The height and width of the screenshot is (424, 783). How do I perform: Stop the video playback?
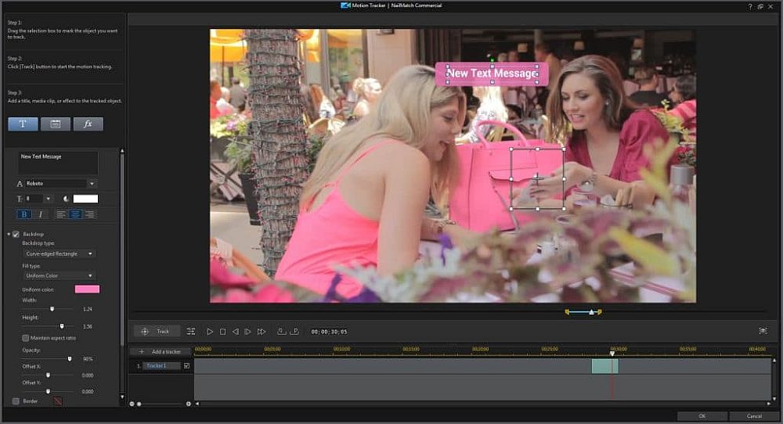222,332
